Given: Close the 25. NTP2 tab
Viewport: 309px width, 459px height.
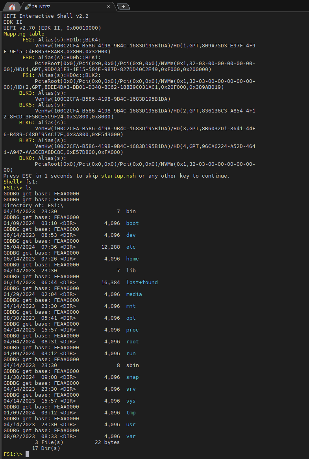Looking at the screenshot, I should tap(108, 6).
